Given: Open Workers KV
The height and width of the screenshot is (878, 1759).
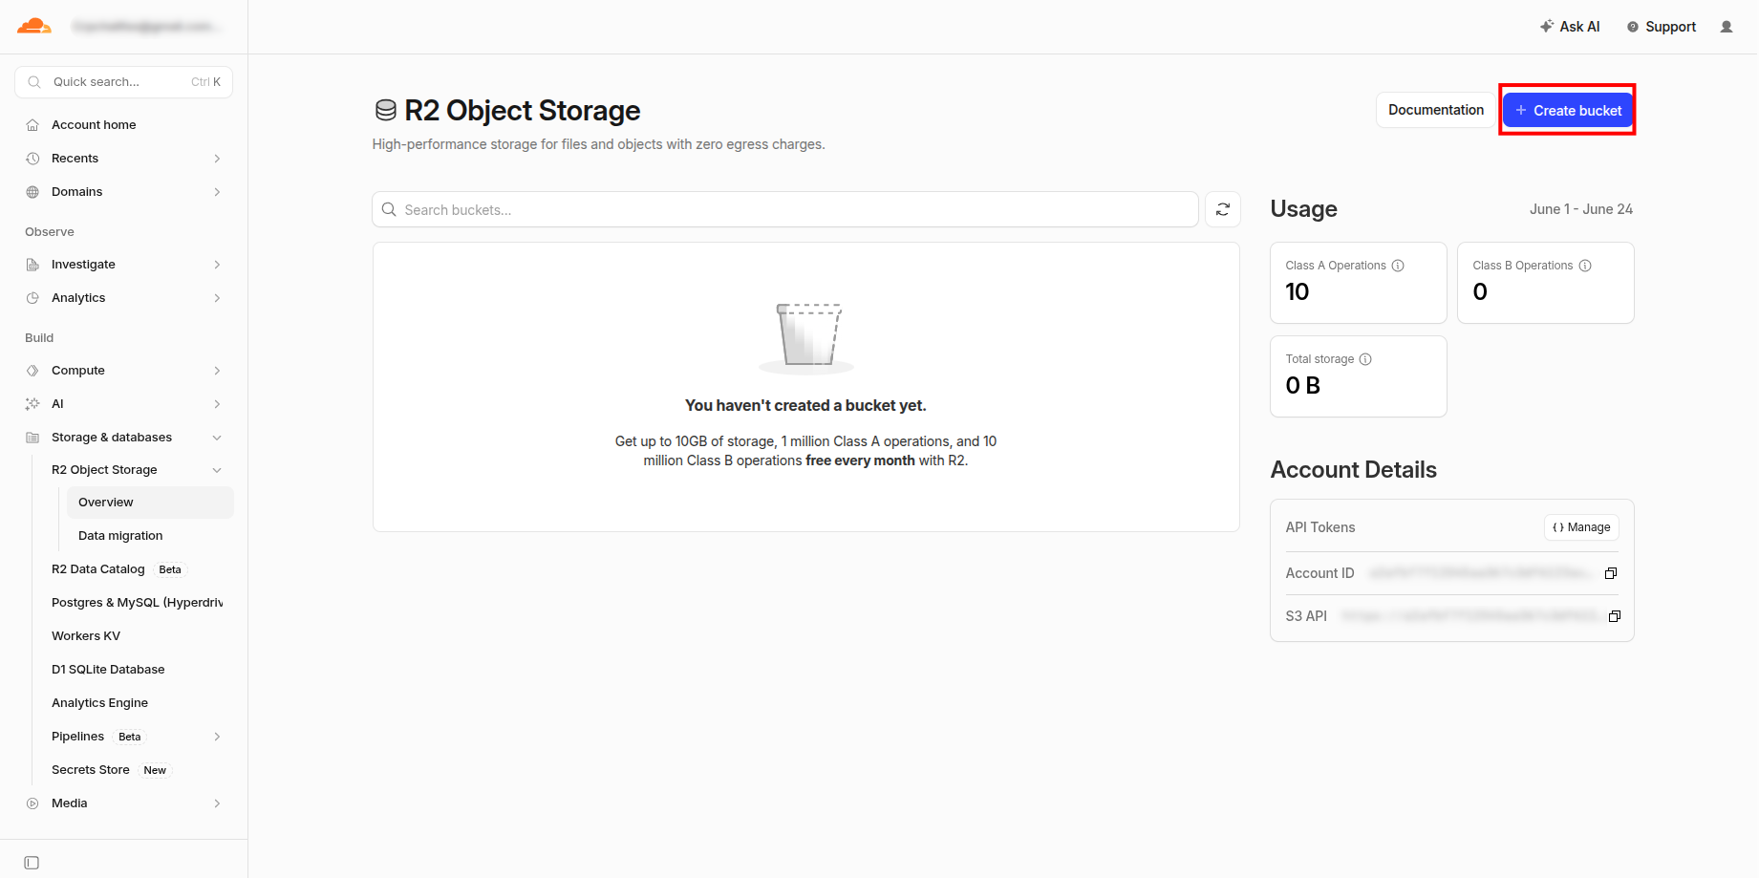Looking at the screenshot, I should (x=86, y=636).
